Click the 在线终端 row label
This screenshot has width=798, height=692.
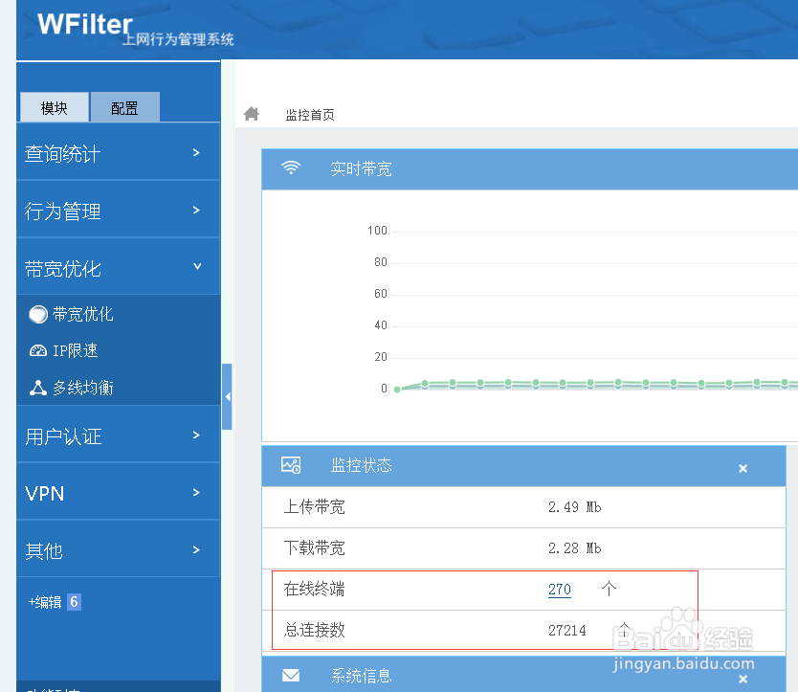[315, 590]
